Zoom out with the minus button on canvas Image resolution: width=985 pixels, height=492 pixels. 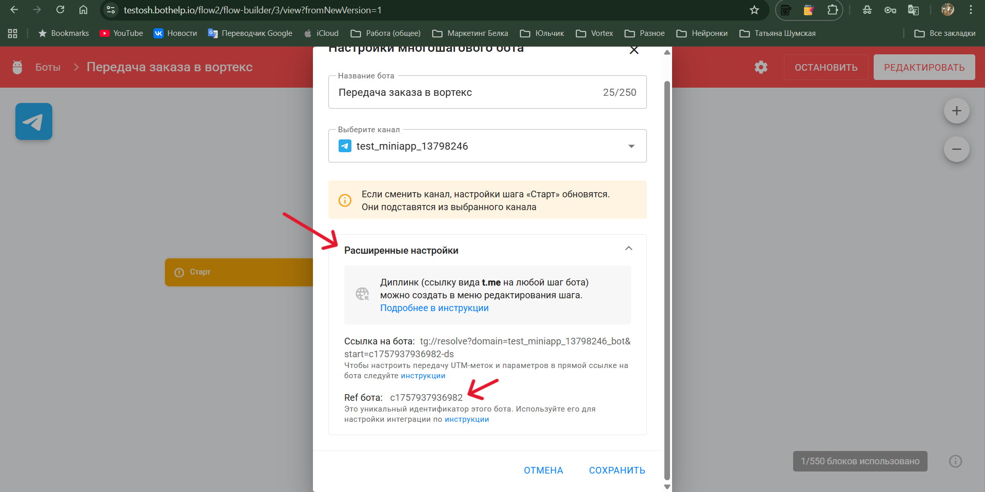(x=956, y=149)
